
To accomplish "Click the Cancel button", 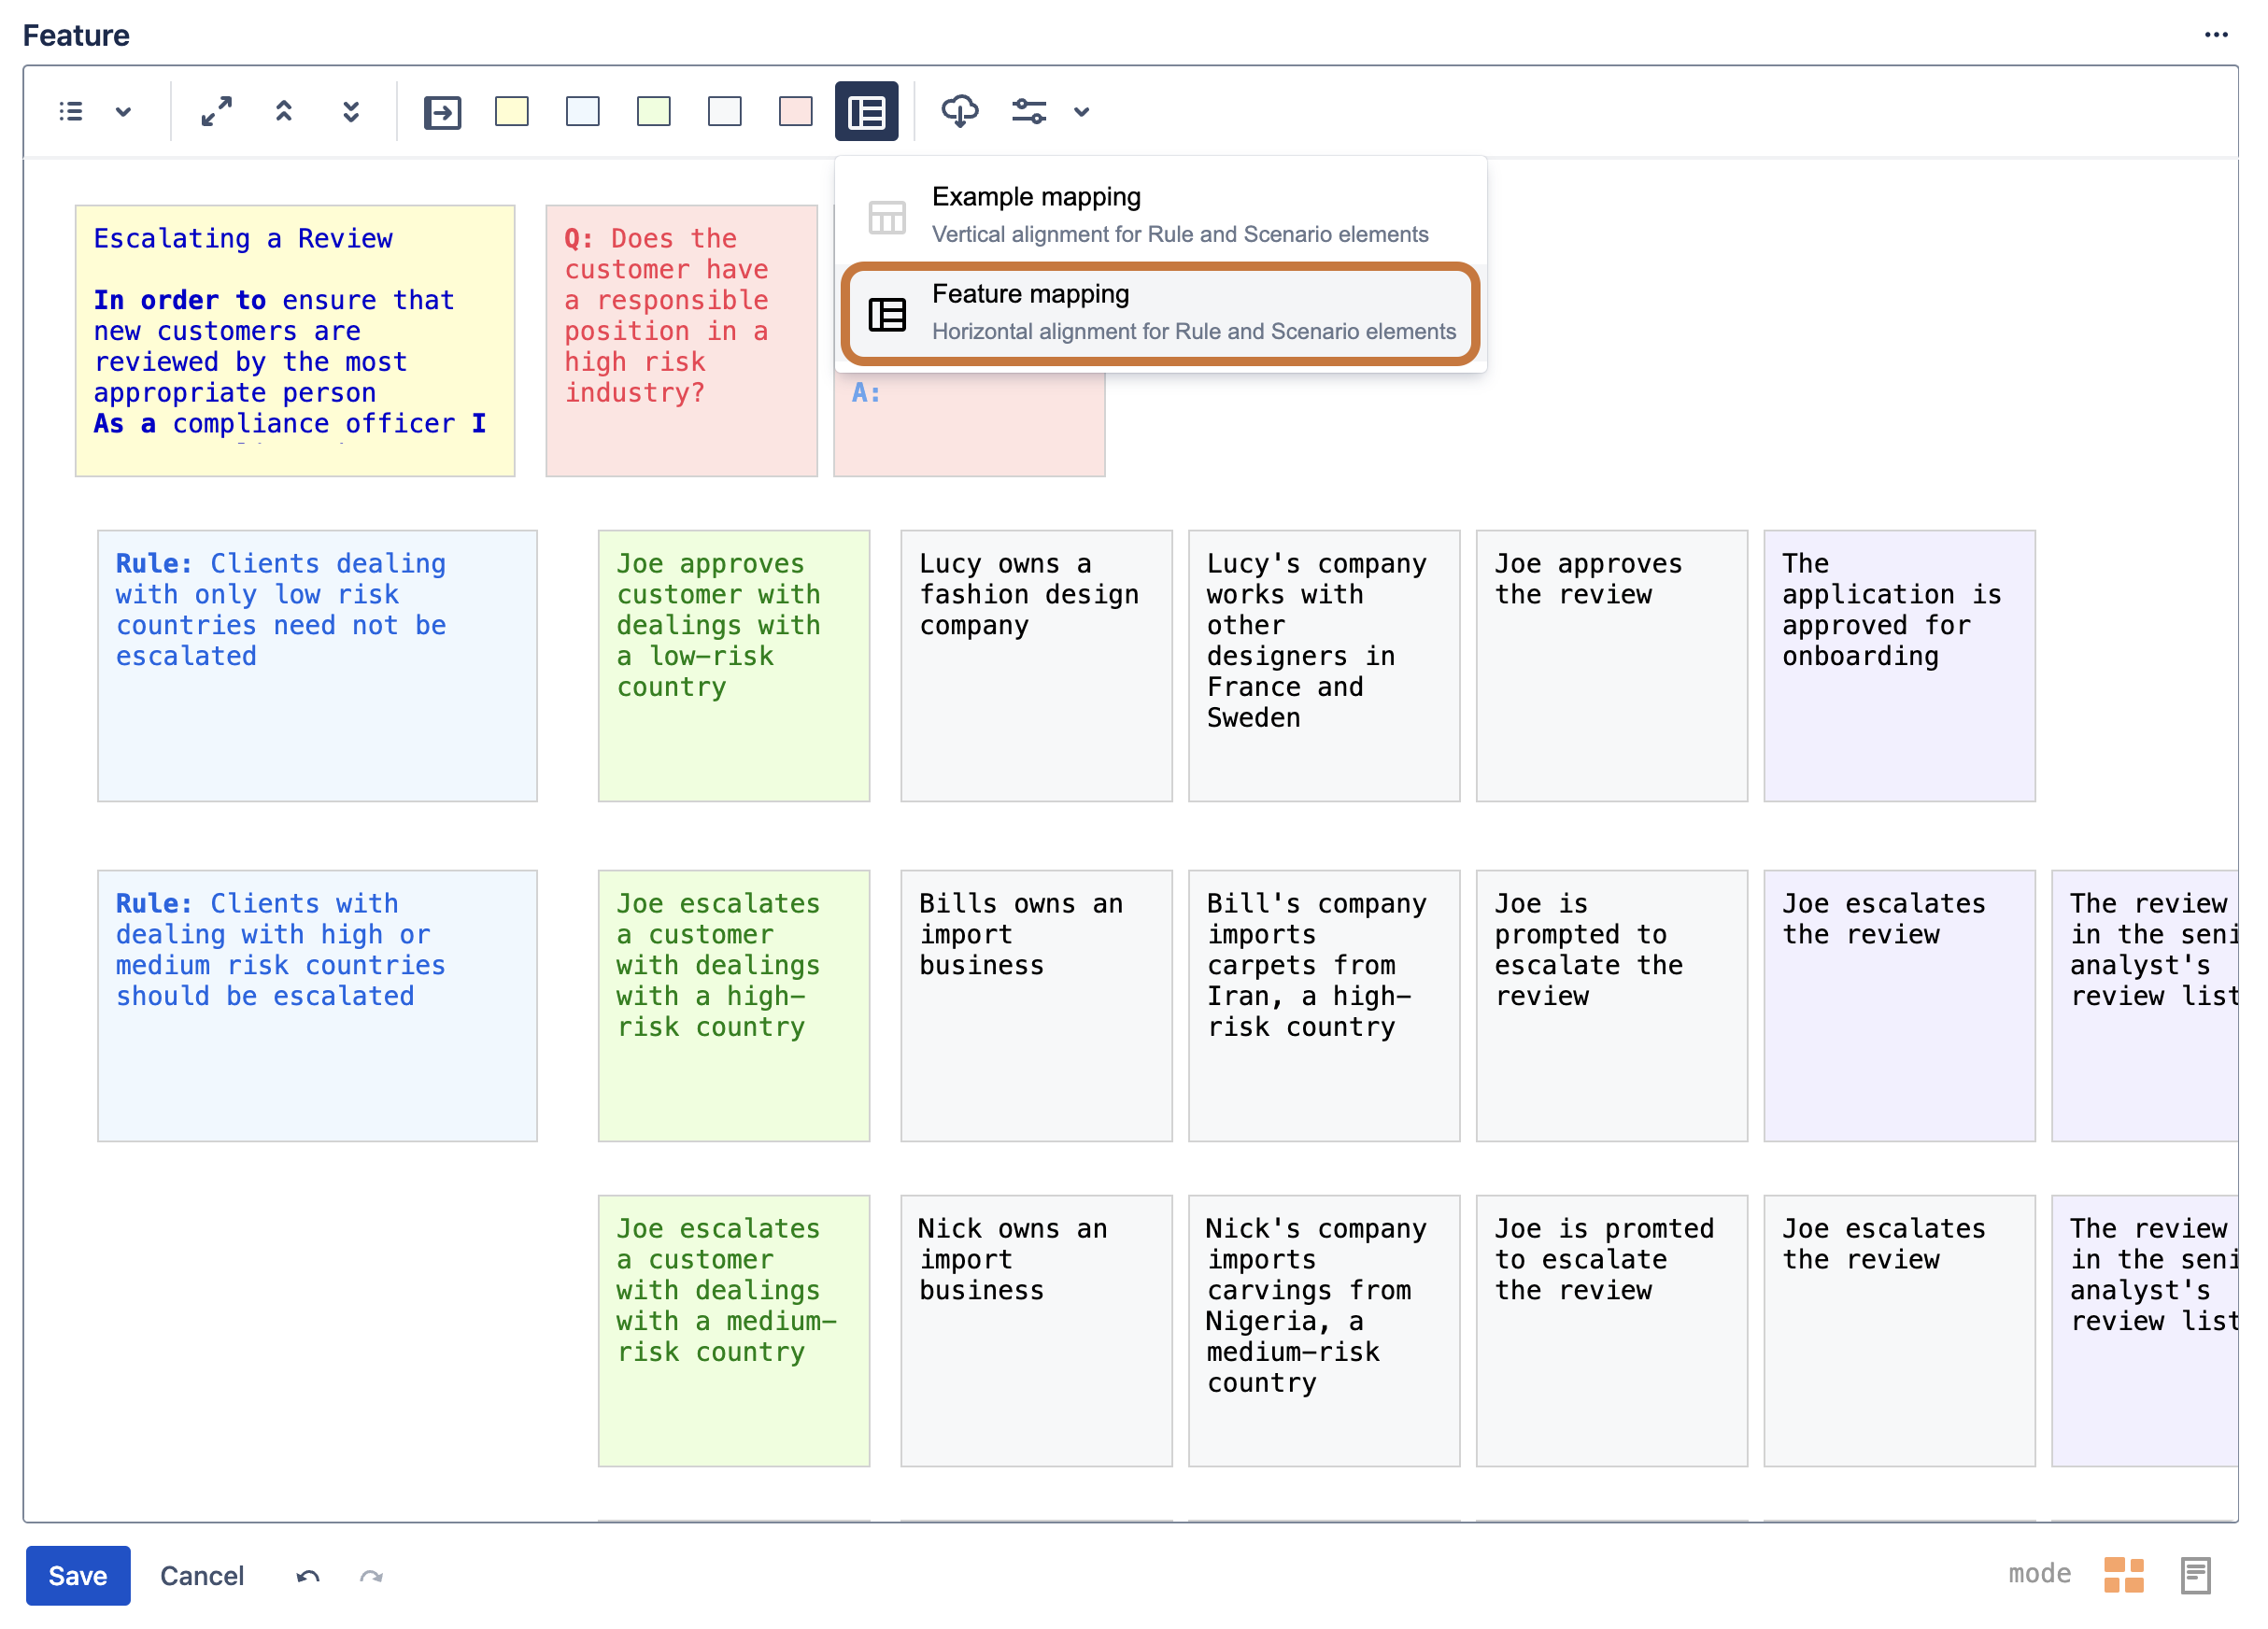I will [x=202, y=1575].
